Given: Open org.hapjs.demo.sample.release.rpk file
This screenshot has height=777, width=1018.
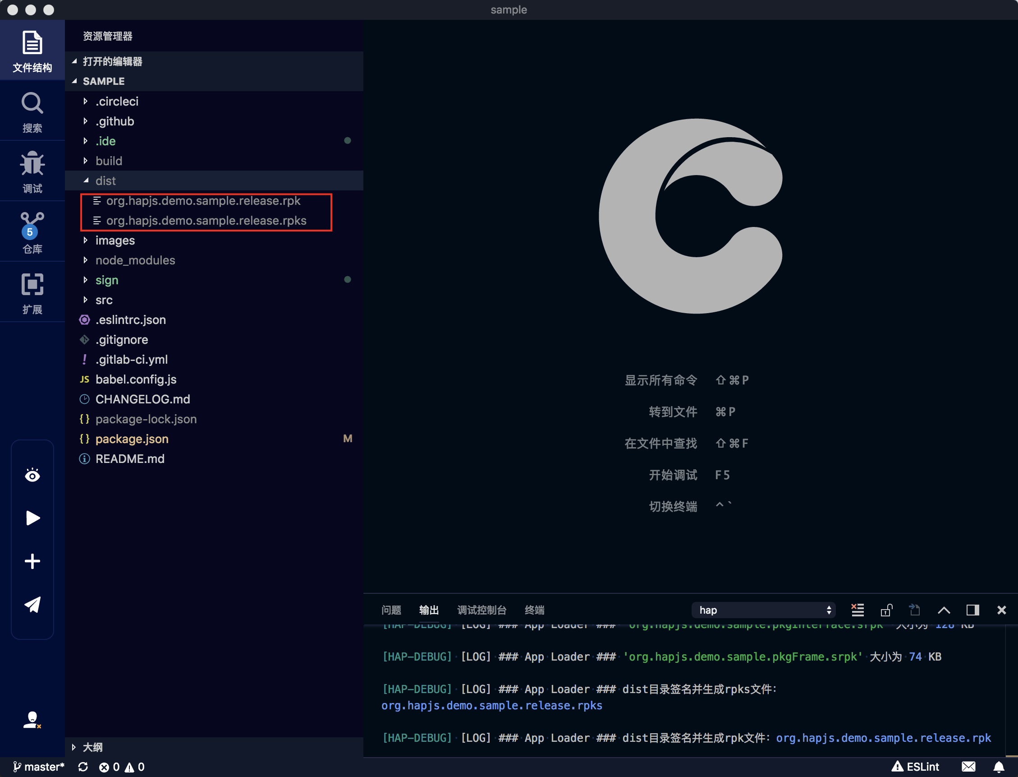Looking at the screenshot, I should click(x=214, y=201).
